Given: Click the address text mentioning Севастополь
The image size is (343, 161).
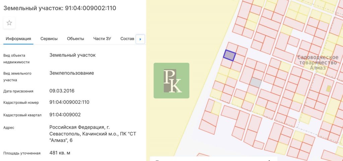Looking at the screenshot, I should pos(92,134).
